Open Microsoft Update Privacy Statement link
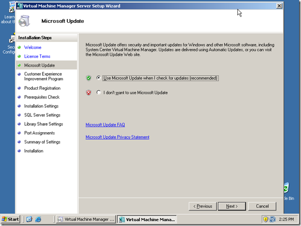Viewport: 301px width, 226px height. 117,137
